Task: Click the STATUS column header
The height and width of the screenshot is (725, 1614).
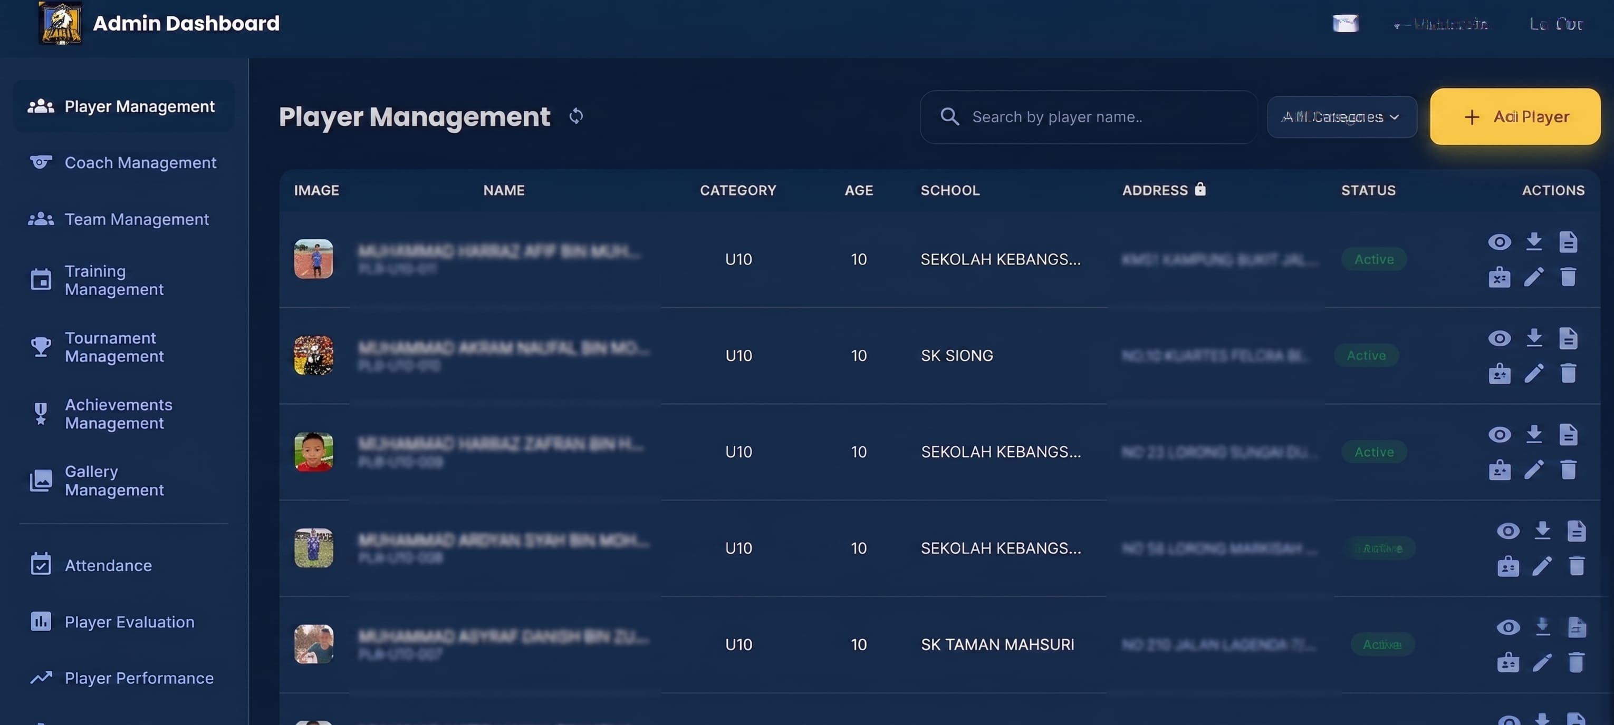Action: (1368, 190)
